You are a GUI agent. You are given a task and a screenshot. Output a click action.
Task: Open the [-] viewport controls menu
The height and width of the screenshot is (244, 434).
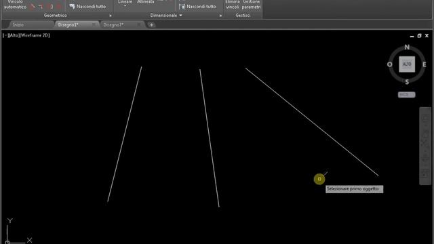coord(5,35)
